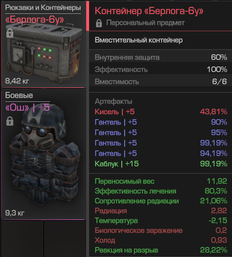The width and height of the screenshot is (232, 257).
Task: Click the padlock icon beside Персональный предмет
Action: [99, 23]
